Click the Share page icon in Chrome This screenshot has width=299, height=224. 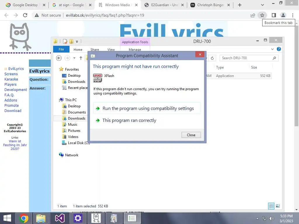[x=253, y=15]
